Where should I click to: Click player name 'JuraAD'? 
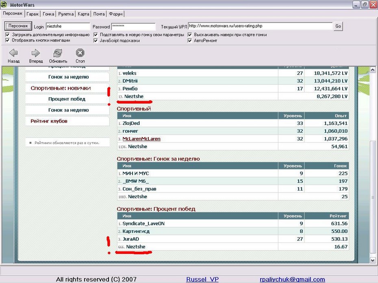click(x=130, y=239)
